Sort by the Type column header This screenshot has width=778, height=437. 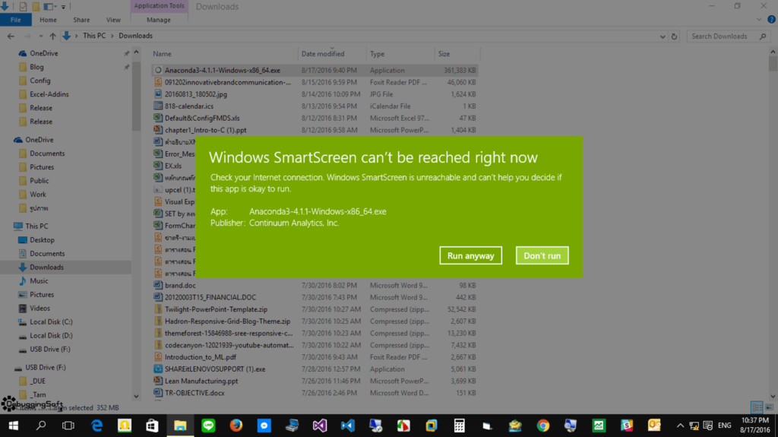(377, 54)
